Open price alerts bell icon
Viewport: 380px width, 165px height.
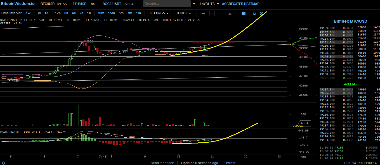254,13
